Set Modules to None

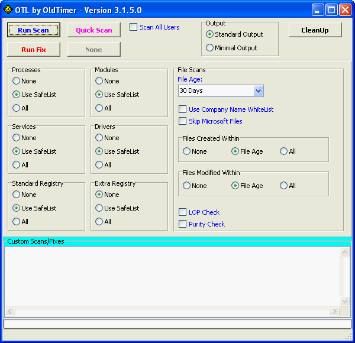click(x=99, y=81)
